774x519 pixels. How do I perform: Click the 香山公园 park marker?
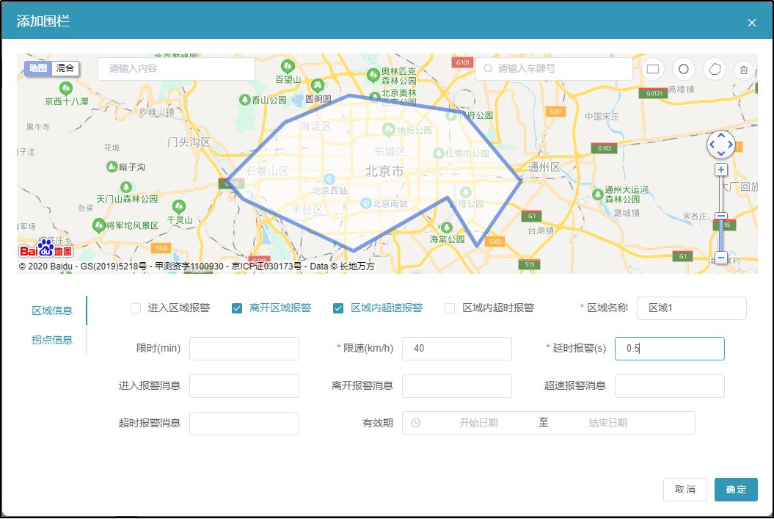[x=245, y=100]
